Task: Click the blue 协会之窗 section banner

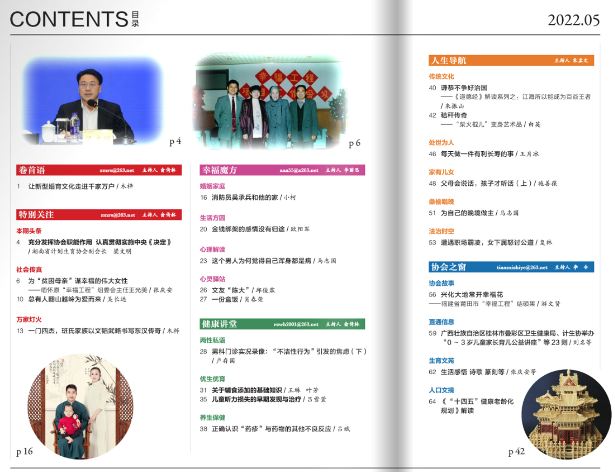Action: [x=511, y=267]
